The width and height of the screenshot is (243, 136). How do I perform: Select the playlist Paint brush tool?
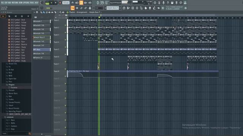coord(44,12)
